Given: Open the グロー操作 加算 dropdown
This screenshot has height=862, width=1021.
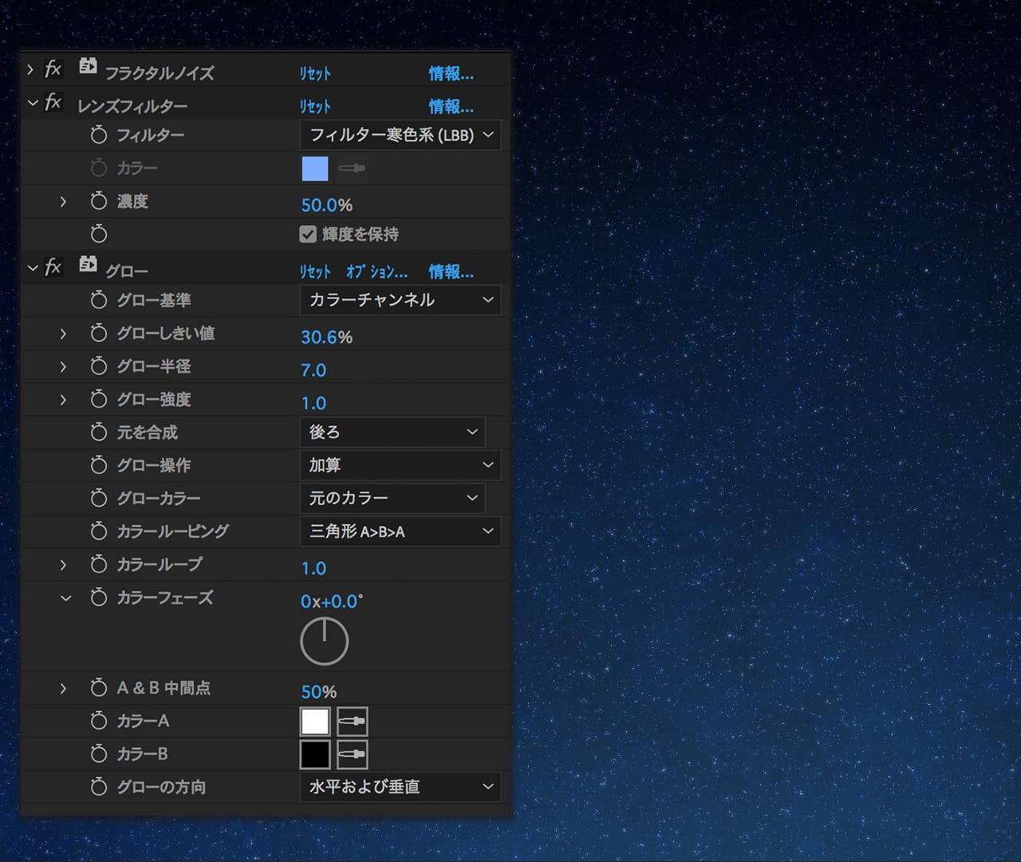Looking at the screenshot, I should (400, 465).
